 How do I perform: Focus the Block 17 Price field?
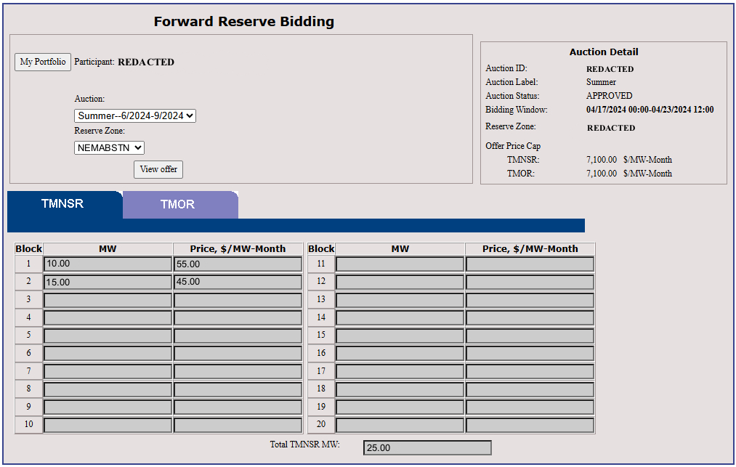(x=530, y=371)
